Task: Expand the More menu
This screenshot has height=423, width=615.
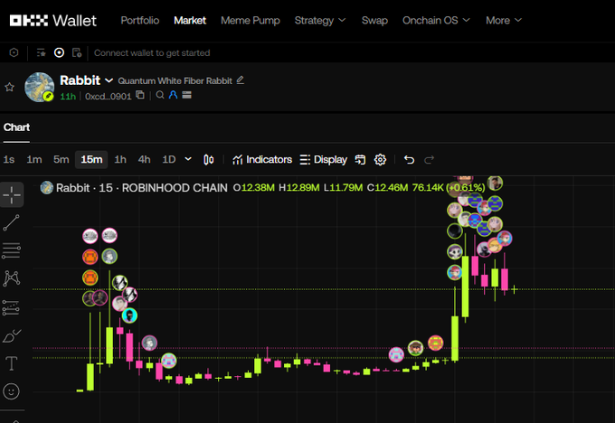Action: tap(504, 21)
